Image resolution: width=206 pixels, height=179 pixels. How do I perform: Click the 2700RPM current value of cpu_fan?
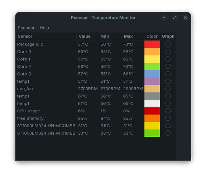pyautogui.click(x=88, y=89)
